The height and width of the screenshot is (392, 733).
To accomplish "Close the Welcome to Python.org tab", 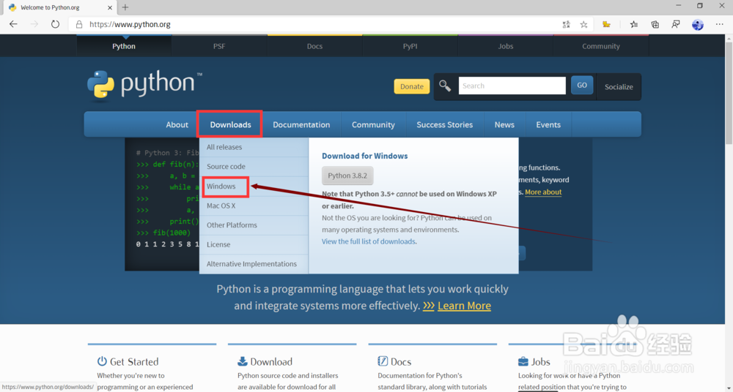I will pyautogui.click(x=111, y=8).
